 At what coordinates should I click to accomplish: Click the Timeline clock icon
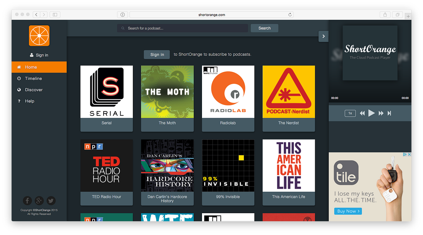click(x=19, y=78)
